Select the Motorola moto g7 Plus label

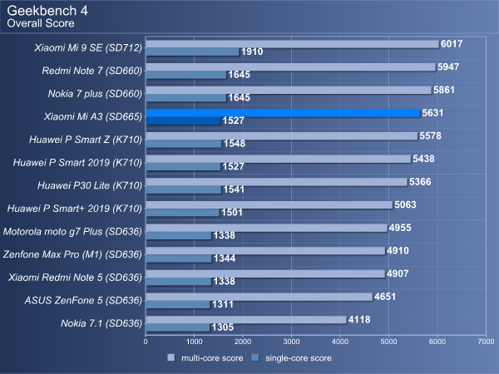tap(72, 232)
